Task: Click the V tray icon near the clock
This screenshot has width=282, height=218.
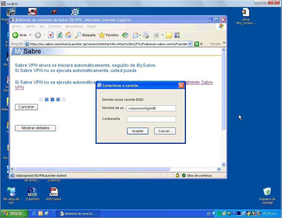Action: point(254,214)
